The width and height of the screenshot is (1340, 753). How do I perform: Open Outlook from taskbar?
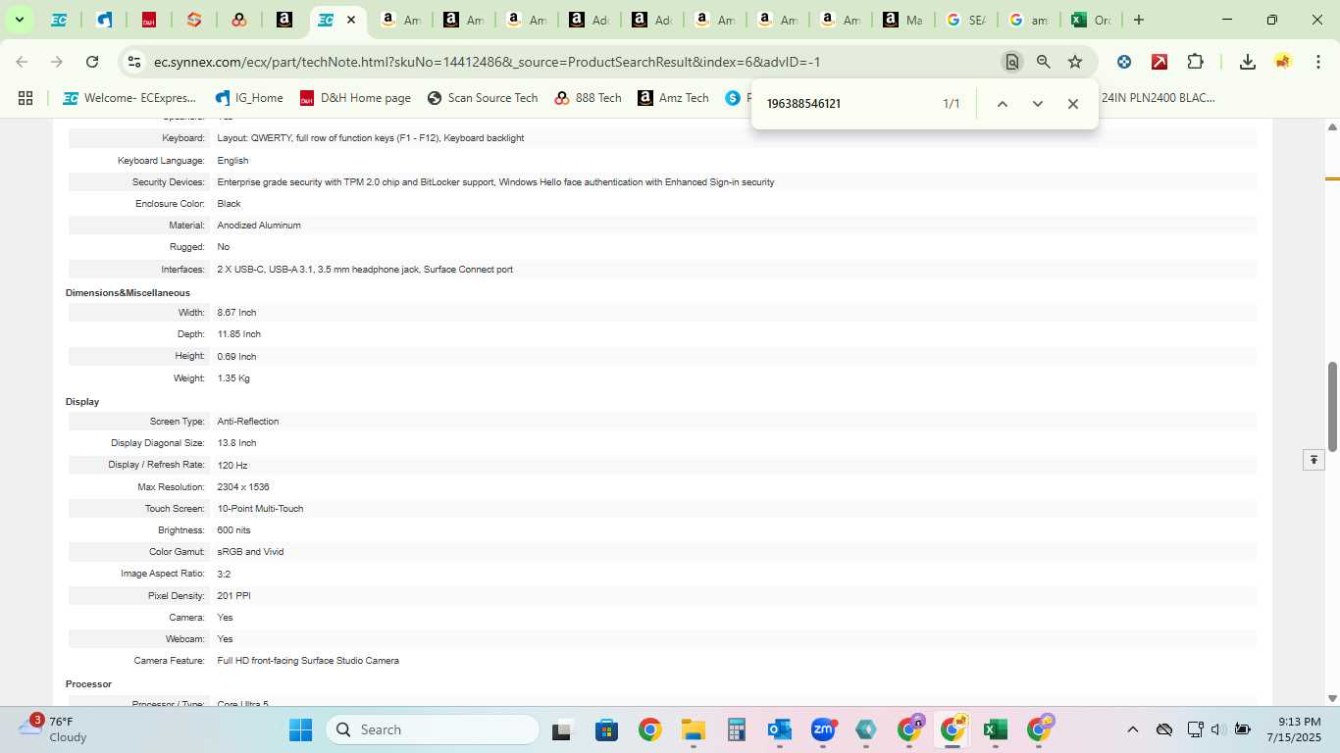point(780,729)
